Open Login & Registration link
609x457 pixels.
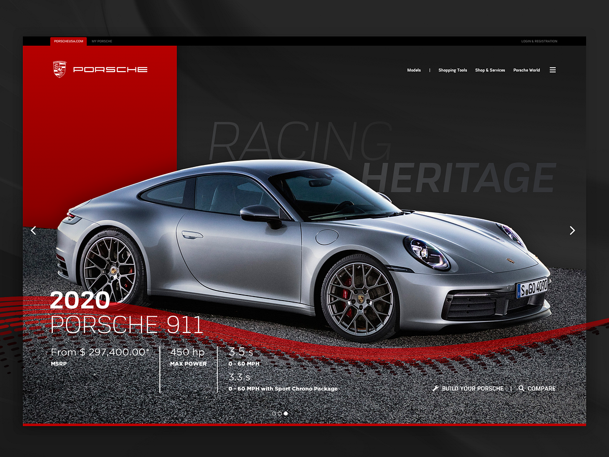pyautogui.click(x=539, y=41)
